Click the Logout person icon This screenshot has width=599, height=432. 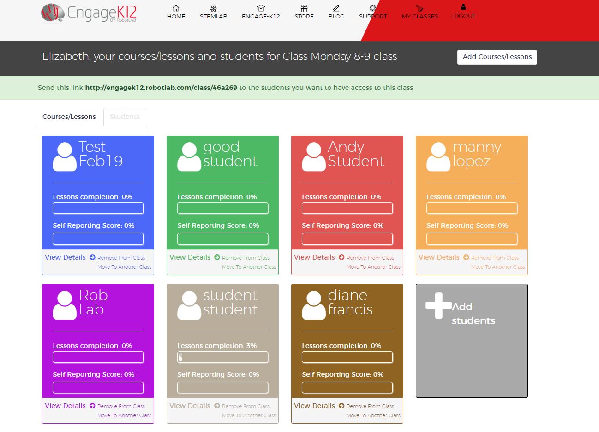tap(463, 7)
